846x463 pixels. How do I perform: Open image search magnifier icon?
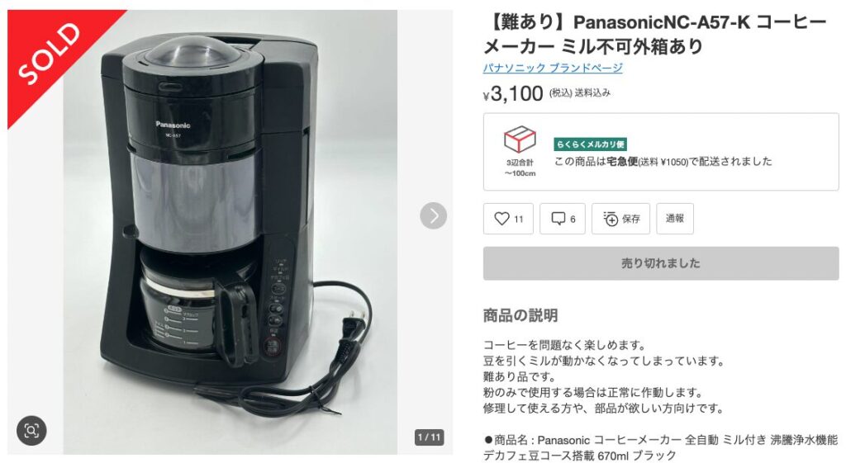[31, 430]
